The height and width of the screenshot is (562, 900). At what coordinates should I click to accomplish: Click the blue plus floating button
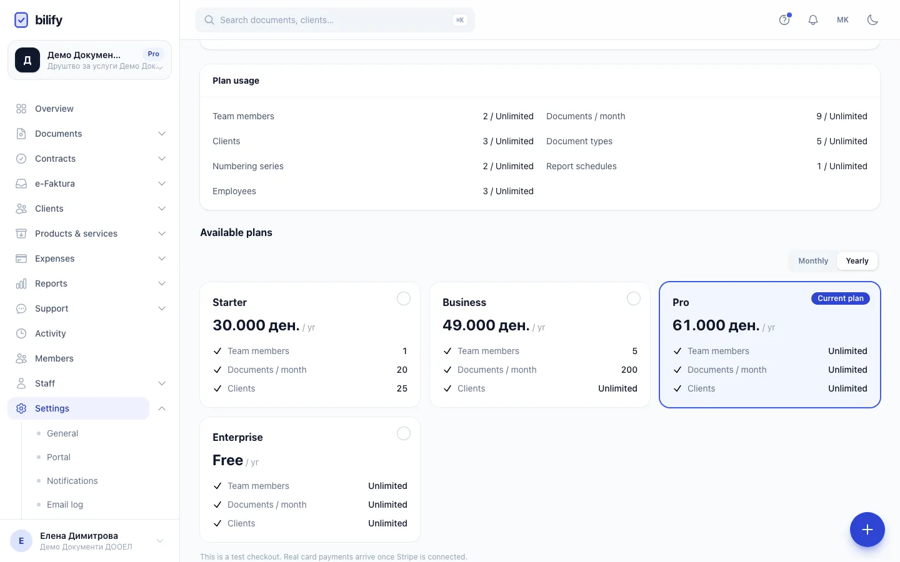click(x=867, y=530)
